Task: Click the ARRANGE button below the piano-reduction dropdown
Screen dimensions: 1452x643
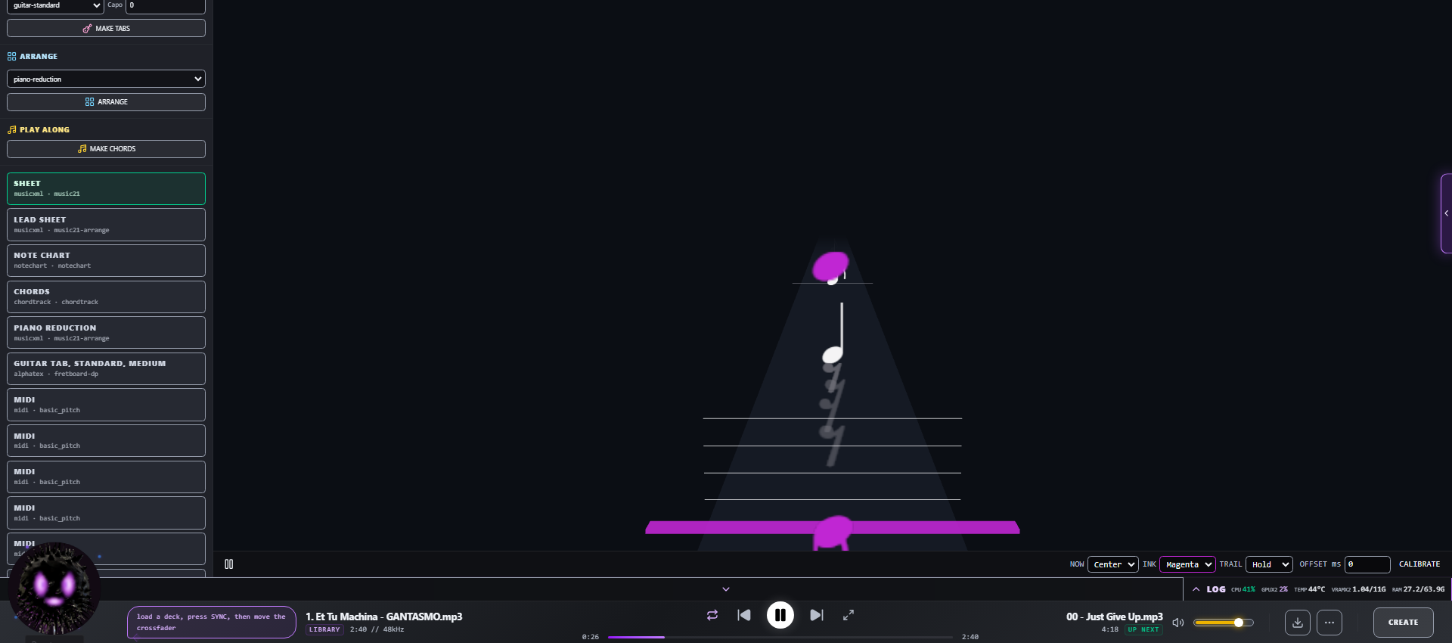Action: 106,101
